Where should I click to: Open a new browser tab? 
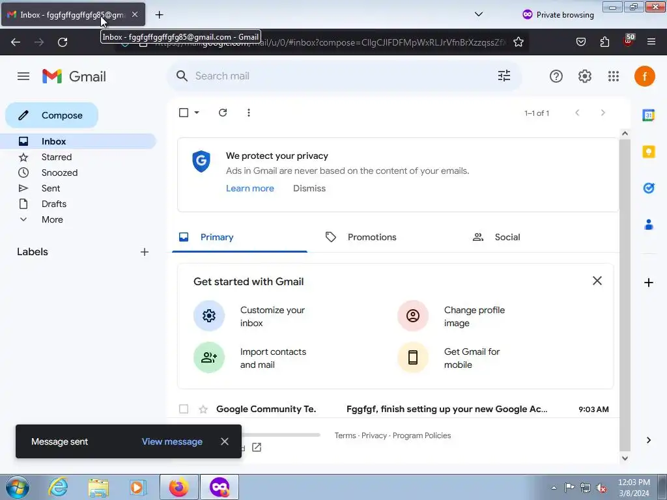(159, 15)
